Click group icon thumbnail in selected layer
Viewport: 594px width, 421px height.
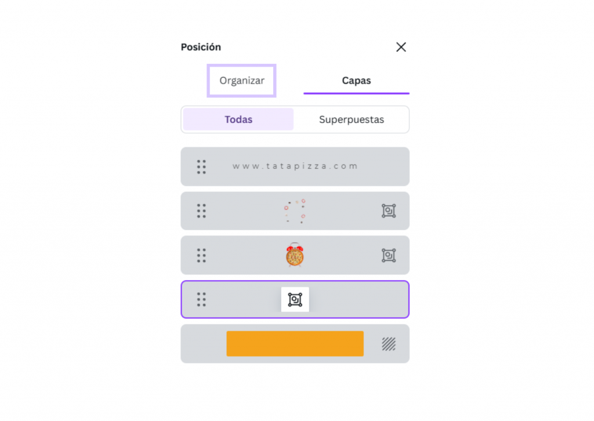(295, 299)
